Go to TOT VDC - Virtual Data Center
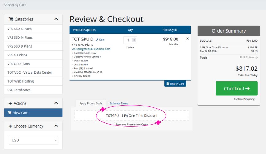This screenshot has height=154, width=266. [x=30, y=72]
